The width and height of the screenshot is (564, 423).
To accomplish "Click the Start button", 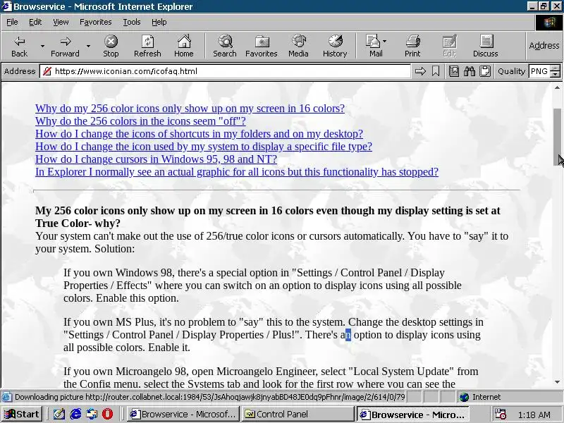I will pos(23,414).
